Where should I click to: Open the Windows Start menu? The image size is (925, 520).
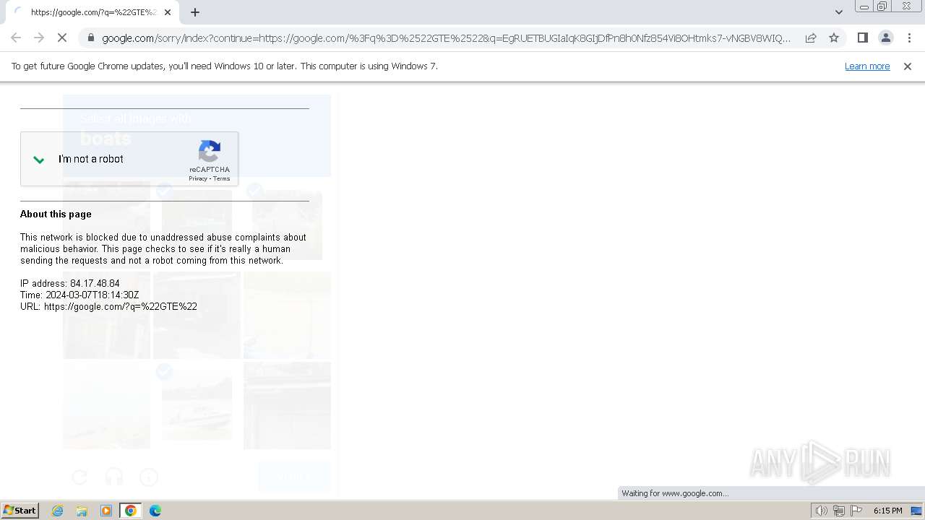(20, 511)
